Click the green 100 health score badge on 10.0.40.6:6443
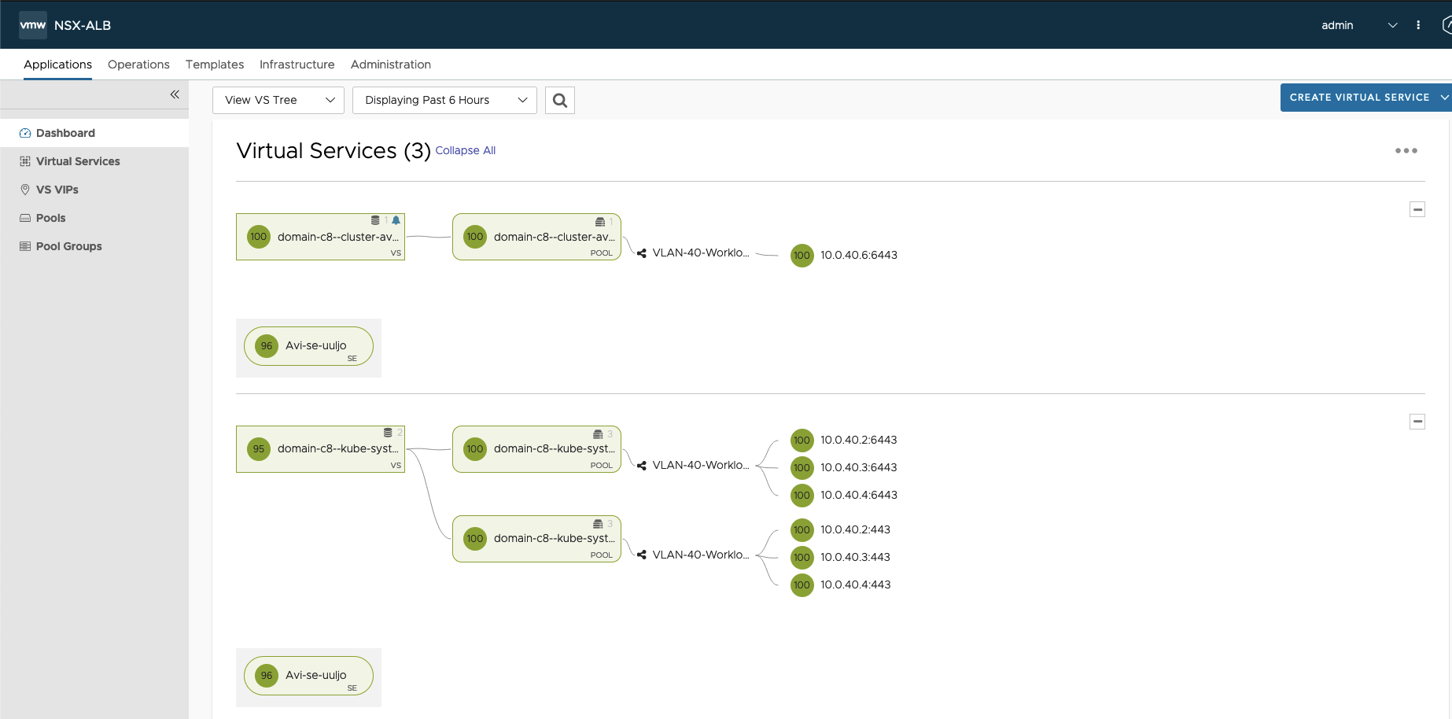Image resolution: width=1452 pixels, height=719 pixels. 802,255
